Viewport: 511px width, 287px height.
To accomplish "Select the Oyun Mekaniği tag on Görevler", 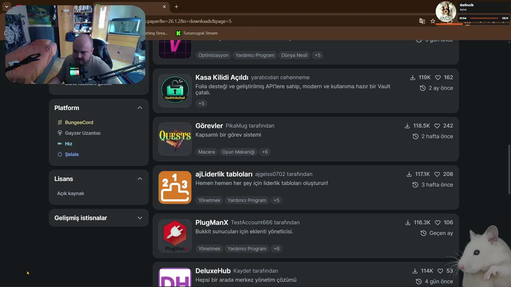I will coord(238,152).
